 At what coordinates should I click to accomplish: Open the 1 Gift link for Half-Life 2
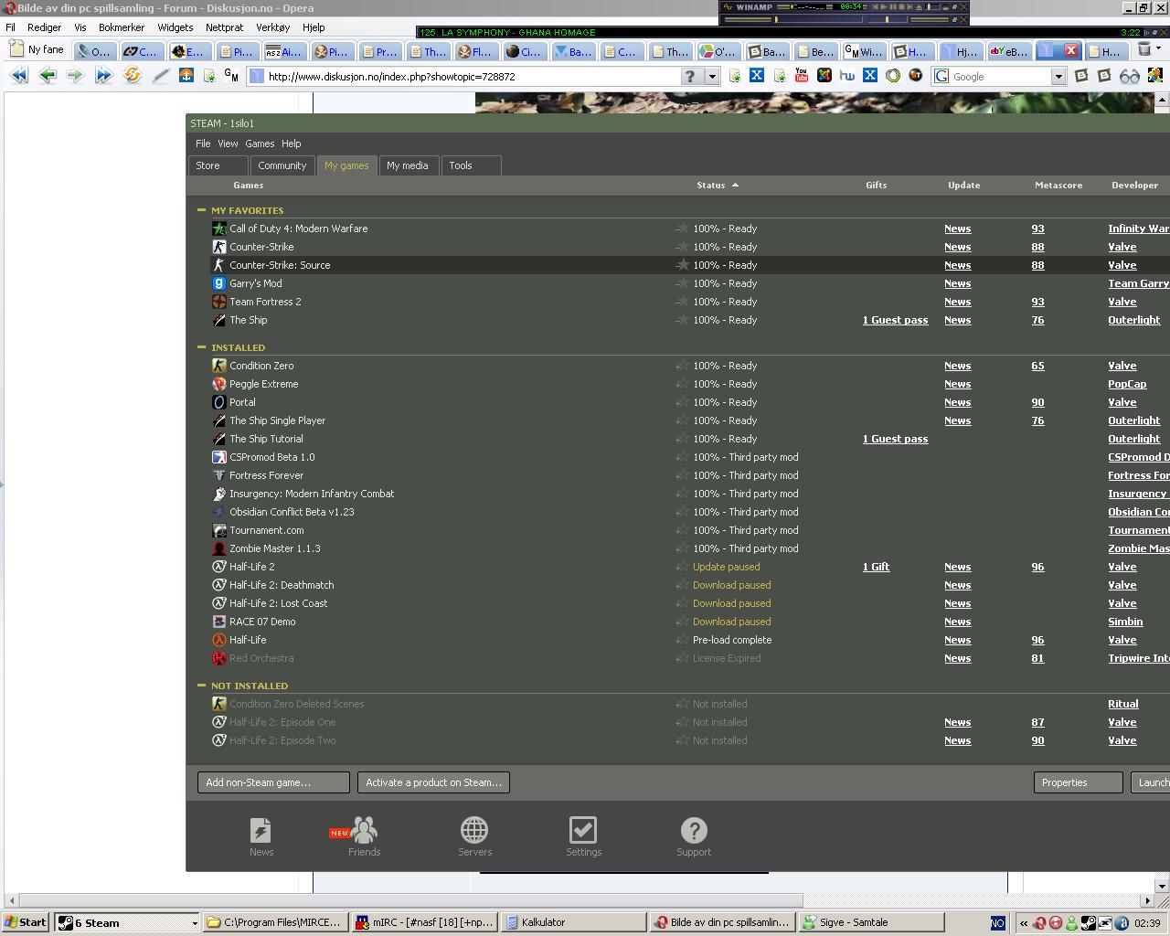(x=876, y=567)
